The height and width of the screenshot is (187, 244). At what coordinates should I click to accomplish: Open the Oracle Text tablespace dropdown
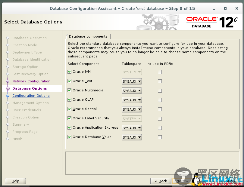point(132,81)
